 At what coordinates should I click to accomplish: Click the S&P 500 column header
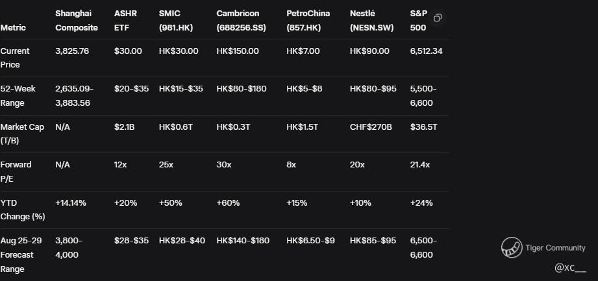click(x=419, y=21)
